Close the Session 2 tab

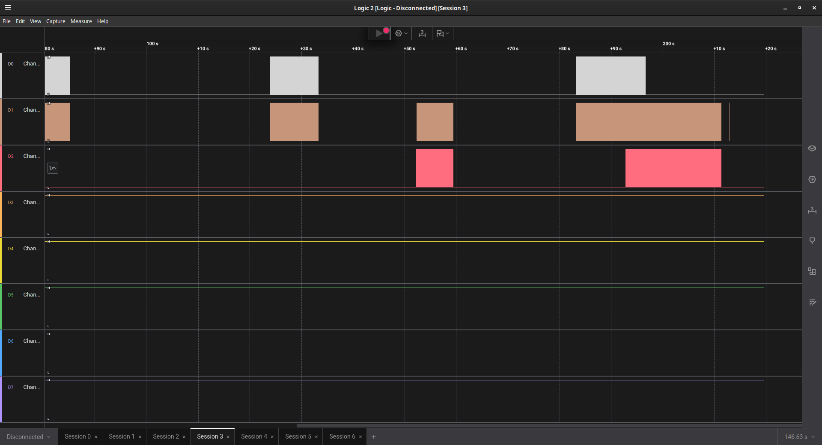[184, 437]
